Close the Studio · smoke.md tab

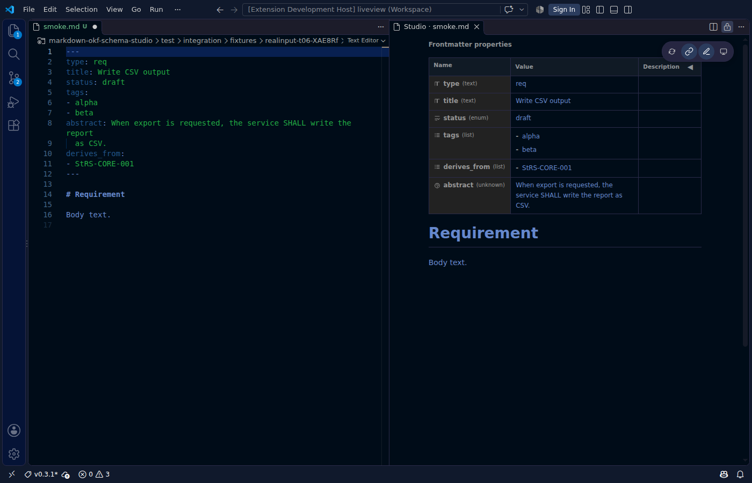[x=476, y=27]
